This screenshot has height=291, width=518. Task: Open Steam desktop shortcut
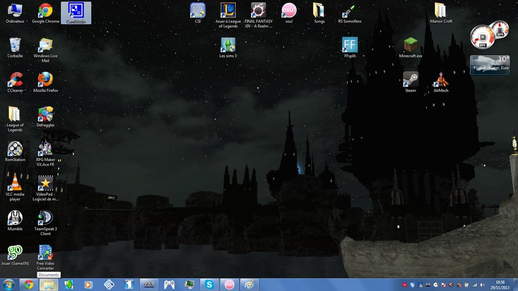click(x=411, y=82)
